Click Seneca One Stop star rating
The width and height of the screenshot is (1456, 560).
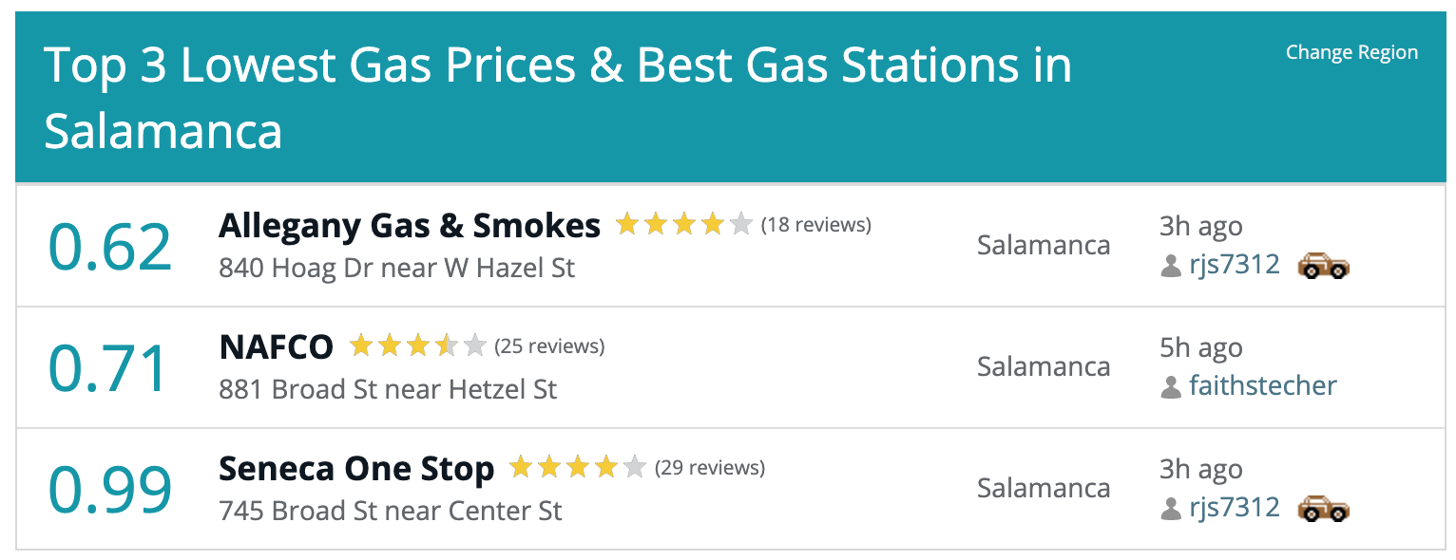tap(577, 468)
